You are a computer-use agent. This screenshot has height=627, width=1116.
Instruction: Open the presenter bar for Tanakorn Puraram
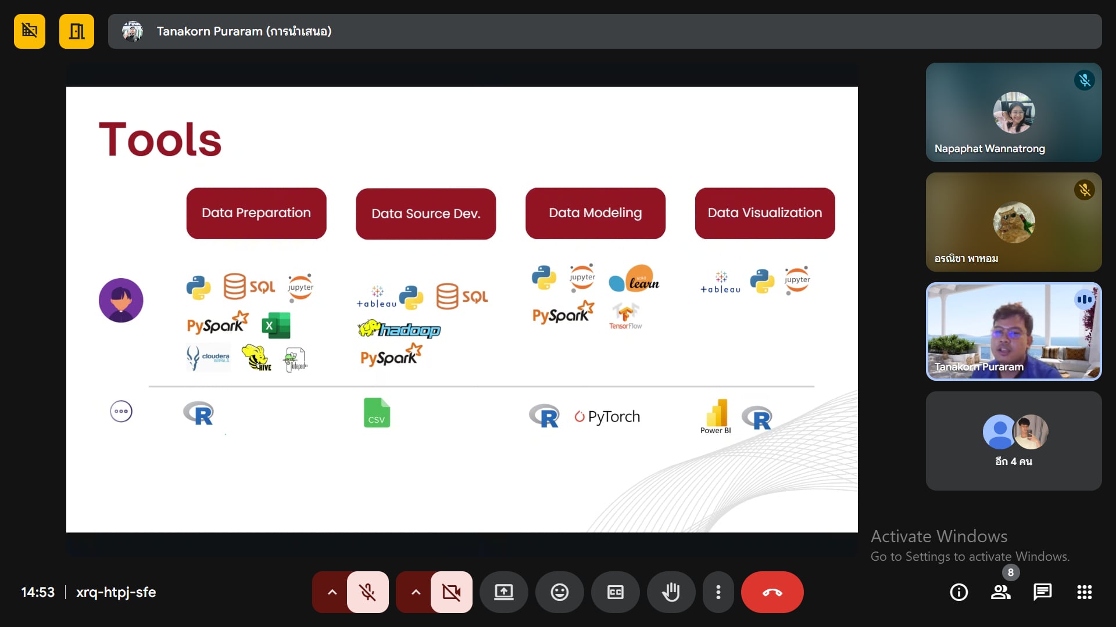click(x=604, y=31)
